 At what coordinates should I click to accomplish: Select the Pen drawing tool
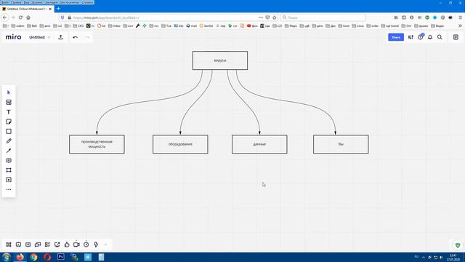[x=9, y=140]
